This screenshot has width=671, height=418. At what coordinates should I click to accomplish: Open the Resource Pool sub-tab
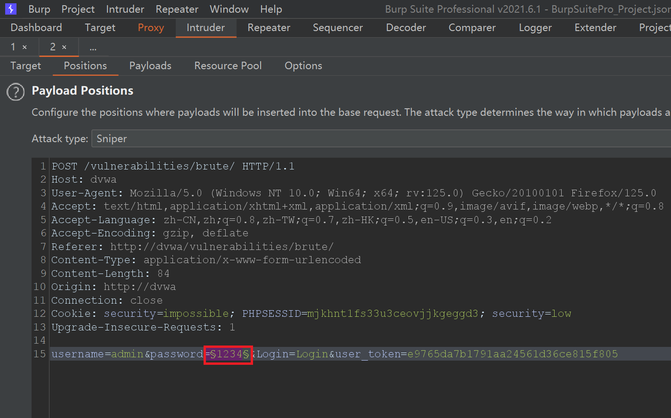(228, 66)
